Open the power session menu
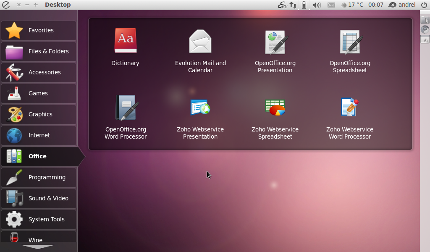 pos(424,5)
